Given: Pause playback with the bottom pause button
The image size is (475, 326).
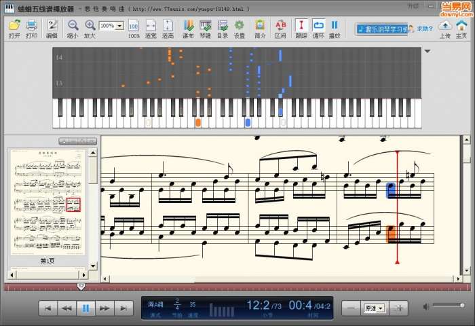Looking at the screenshot, I should click(85, 308).
